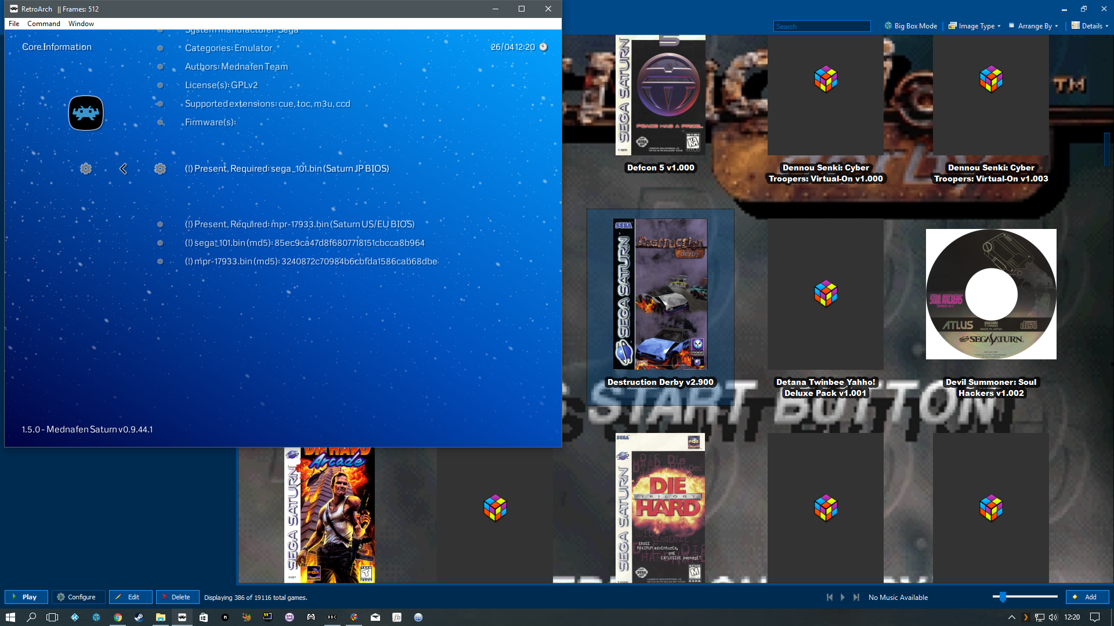The height and width of the screenshot is (626, 1114).
Task: Select the Die Hard Arcade box art
Action: point(330,515)
